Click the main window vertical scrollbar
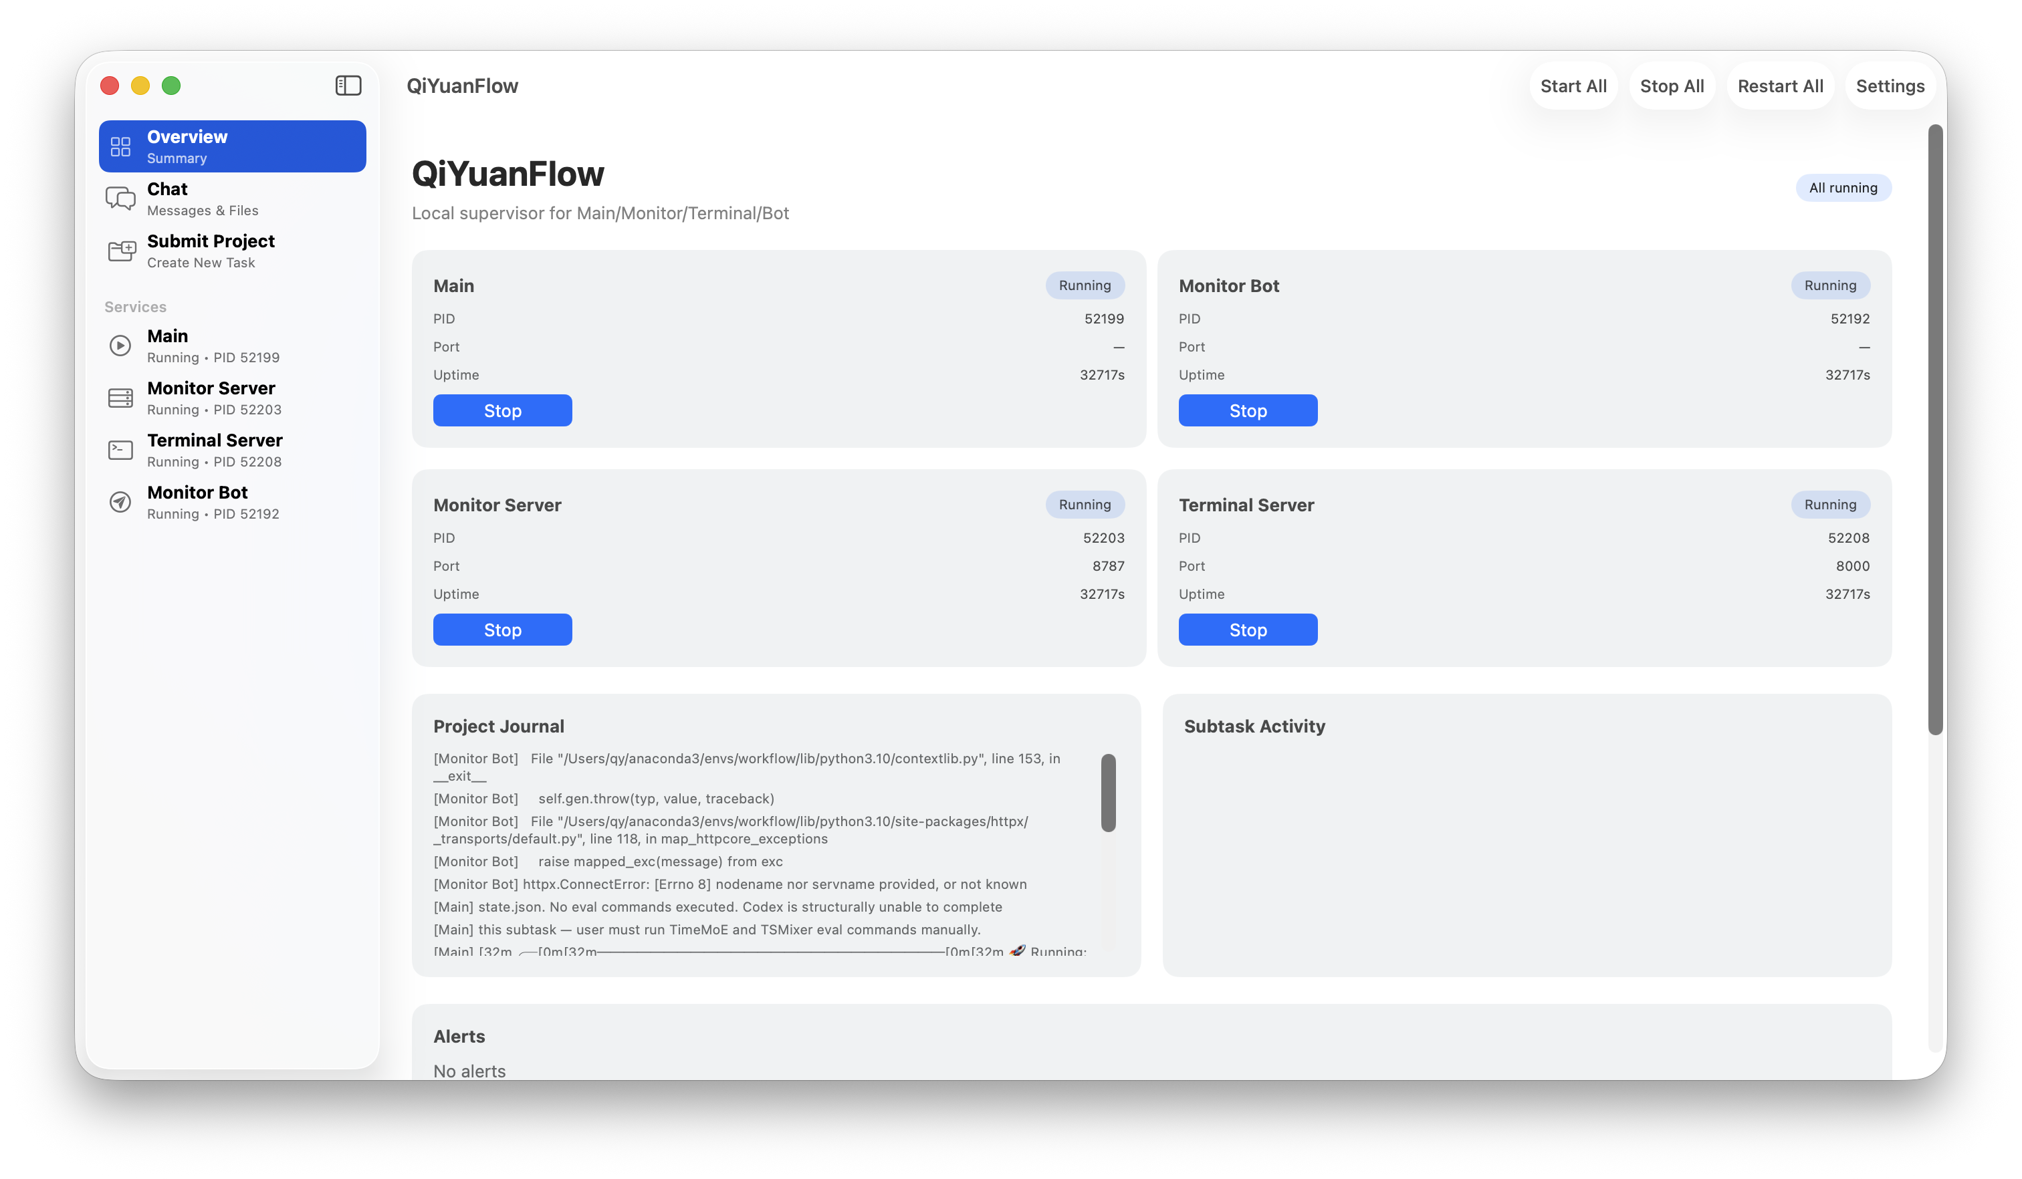The image size is (2022, 1179). click(x=1935, y=429)
